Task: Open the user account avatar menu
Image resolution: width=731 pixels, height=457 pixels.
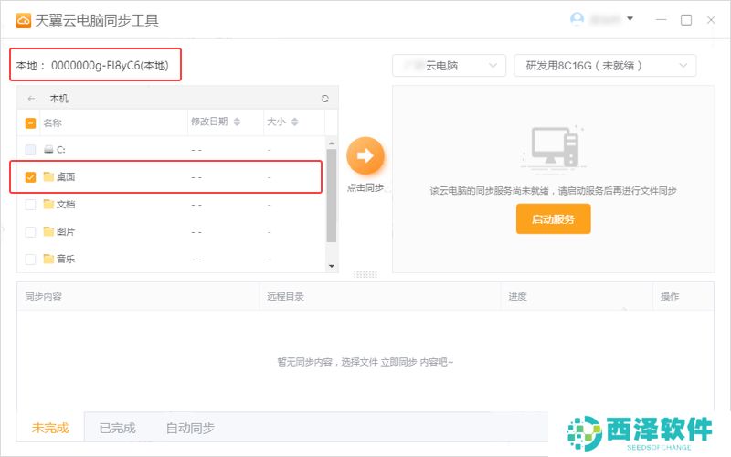Action: point(577,19)
